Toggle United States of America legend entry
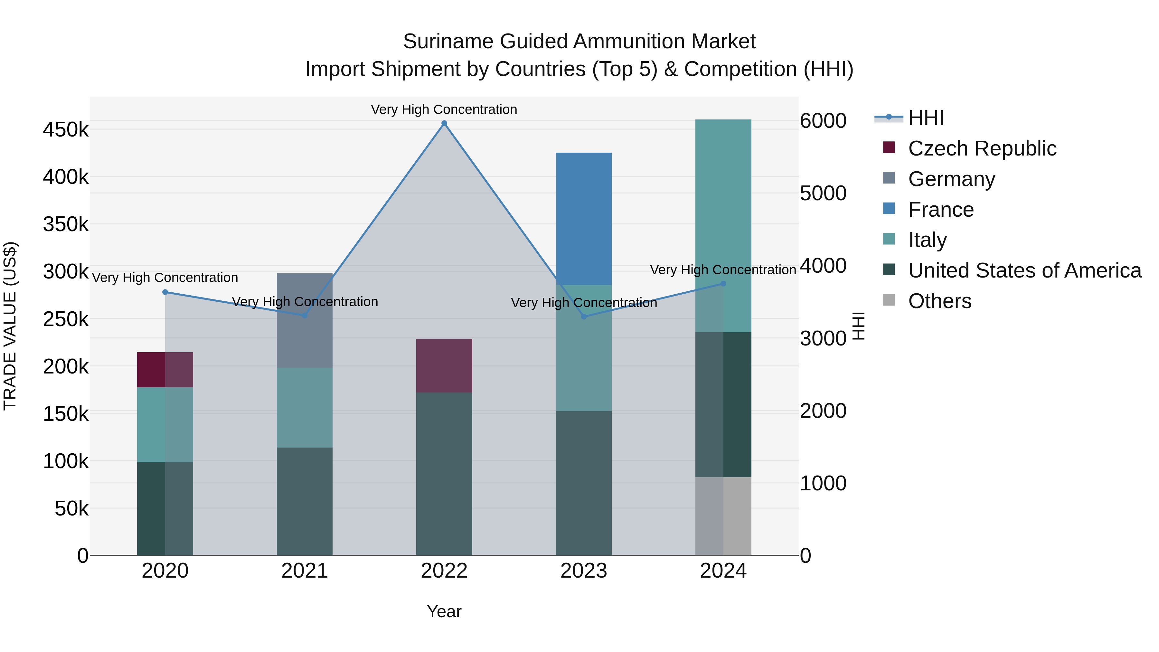1159x652 pixels. click(x=1012, y=270)
